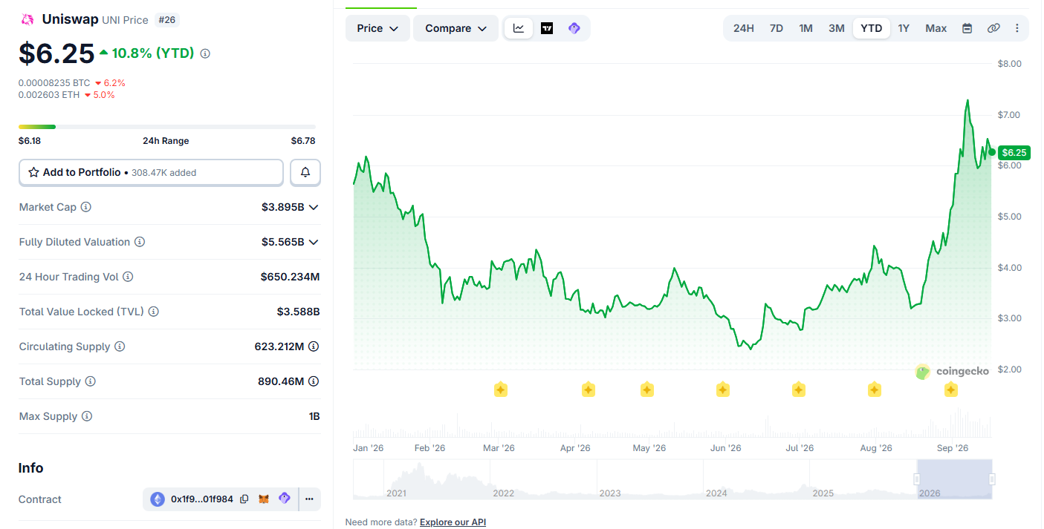
Task: Click star icon in Add to Portfolio
Action: tap(33, 172)
